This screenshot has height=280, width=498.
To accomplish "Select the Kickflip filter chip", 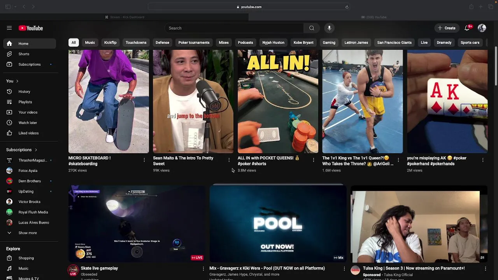I will [110, 42].
